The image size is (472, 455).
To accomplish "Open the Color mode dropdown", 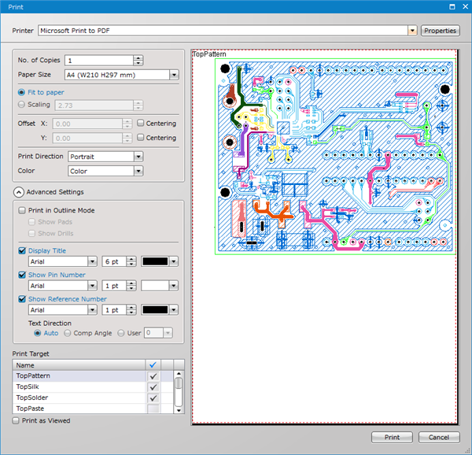I will pos(138,171).
